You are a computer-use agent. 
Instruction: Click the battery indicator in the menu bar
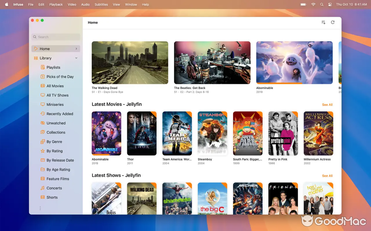click(x=303, y=4)
